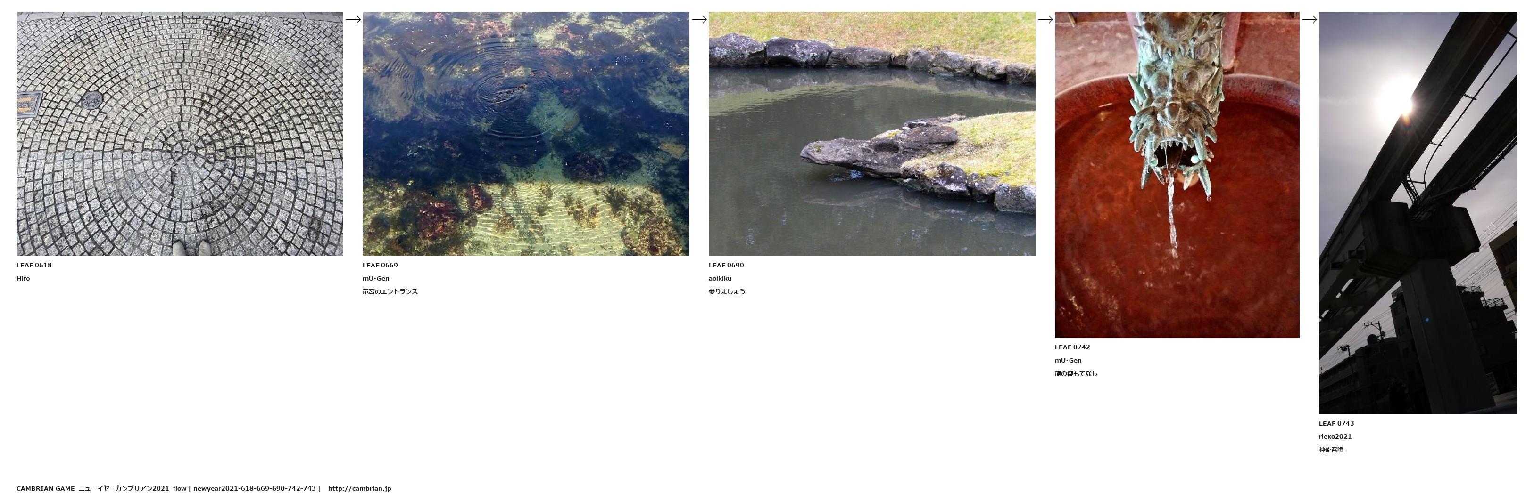Click the arrow after the dragon fountain photo
This screenshot has width=1534, height=500.
[1310, 20]
